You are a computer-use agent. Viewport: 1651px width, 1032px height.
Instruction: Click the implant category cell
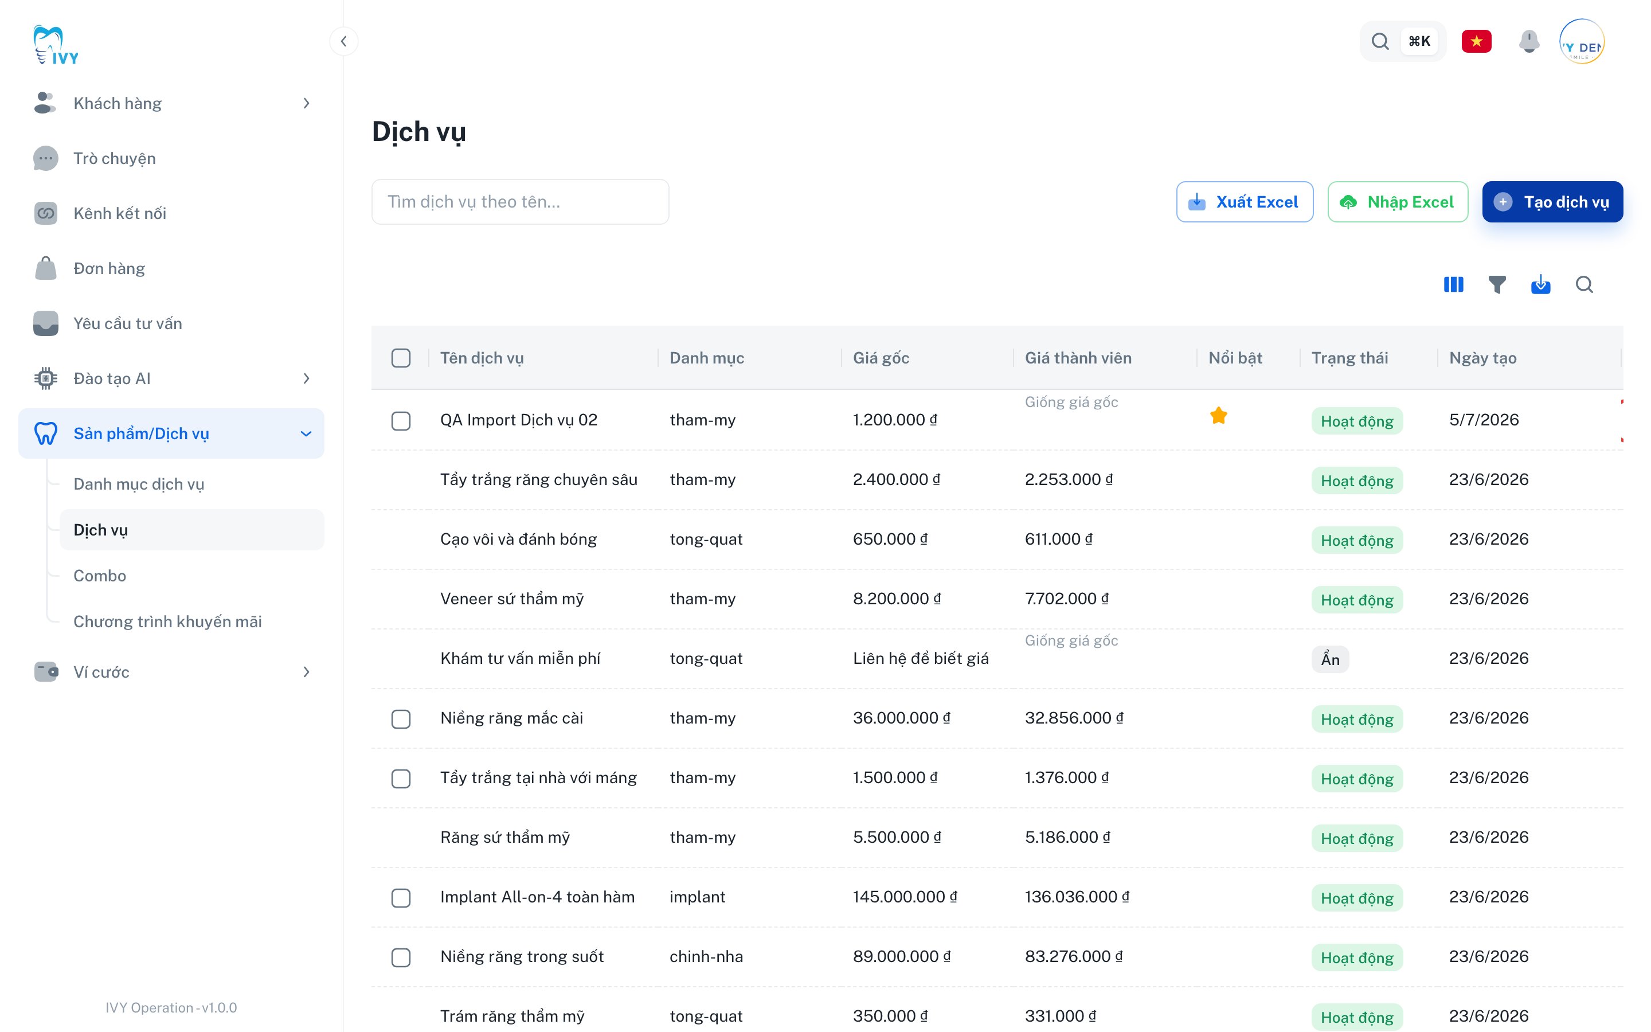[697, 897]
